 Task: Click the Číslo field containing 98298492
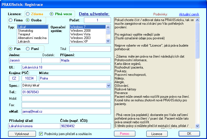[85, 126]
